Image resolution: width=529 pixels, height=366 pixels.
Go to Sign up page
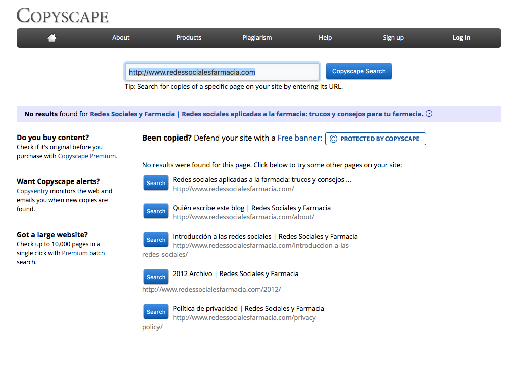pyautogui.click(x=393, y=38)
